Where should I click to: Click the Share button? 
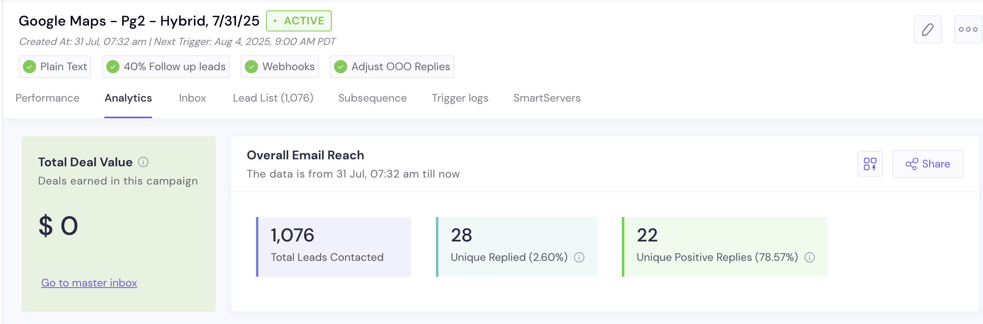(928, 164)
